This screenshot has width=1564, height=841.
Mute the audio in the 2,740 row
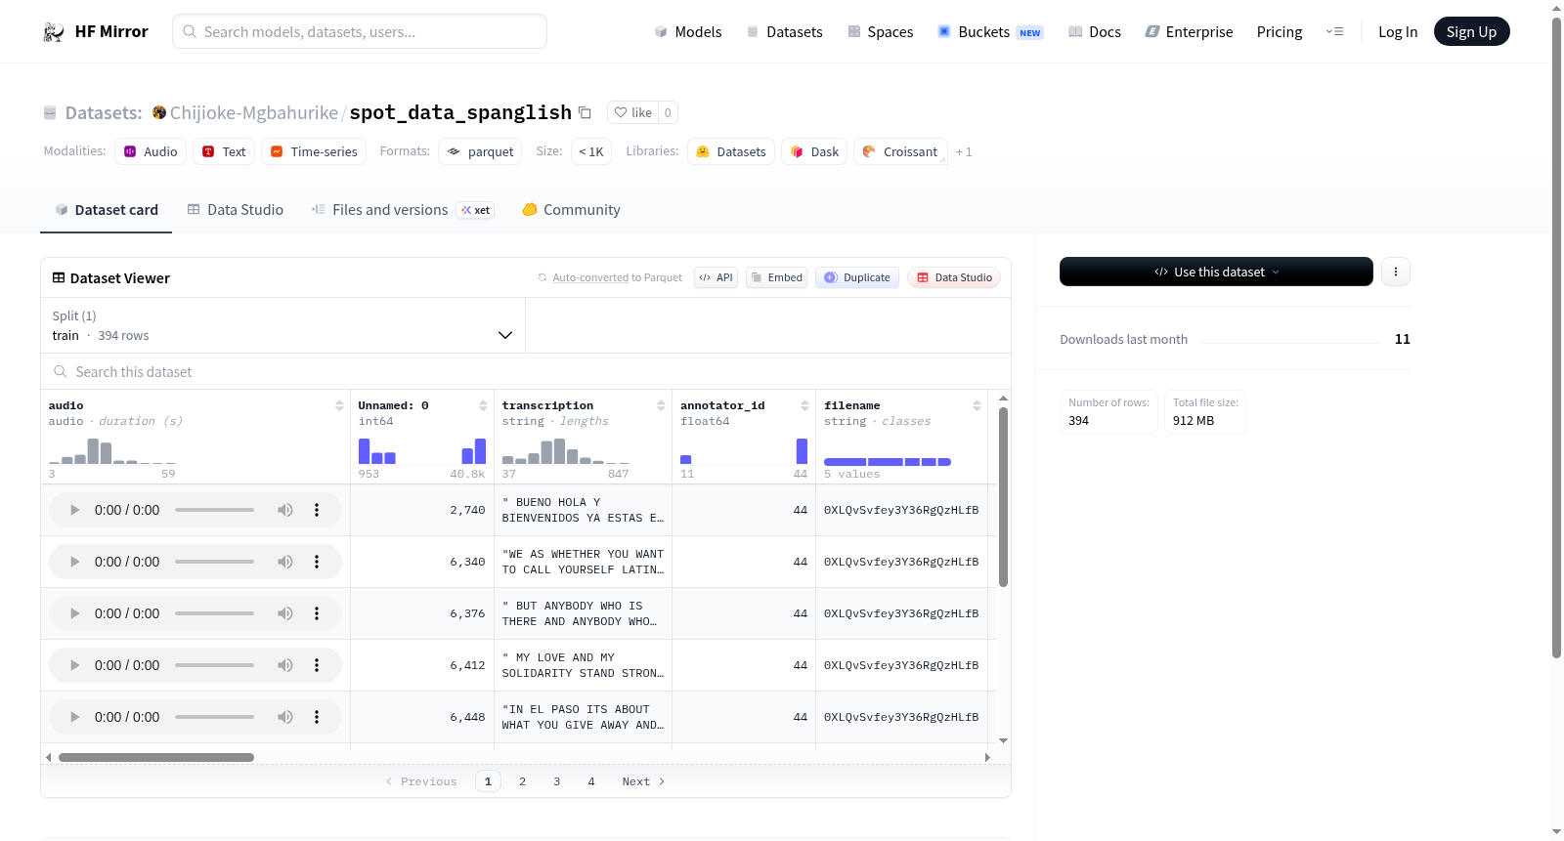[x=285, y=510]
